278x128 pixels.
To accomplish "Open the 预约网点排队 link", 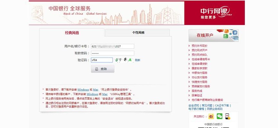I will (x=199, y=55).
